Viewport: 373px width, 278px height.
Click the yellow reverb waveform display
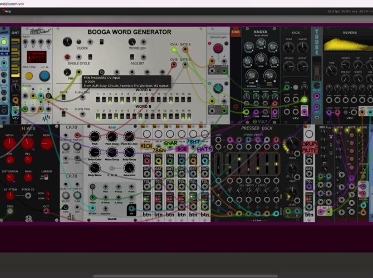[x=347, y=44]
